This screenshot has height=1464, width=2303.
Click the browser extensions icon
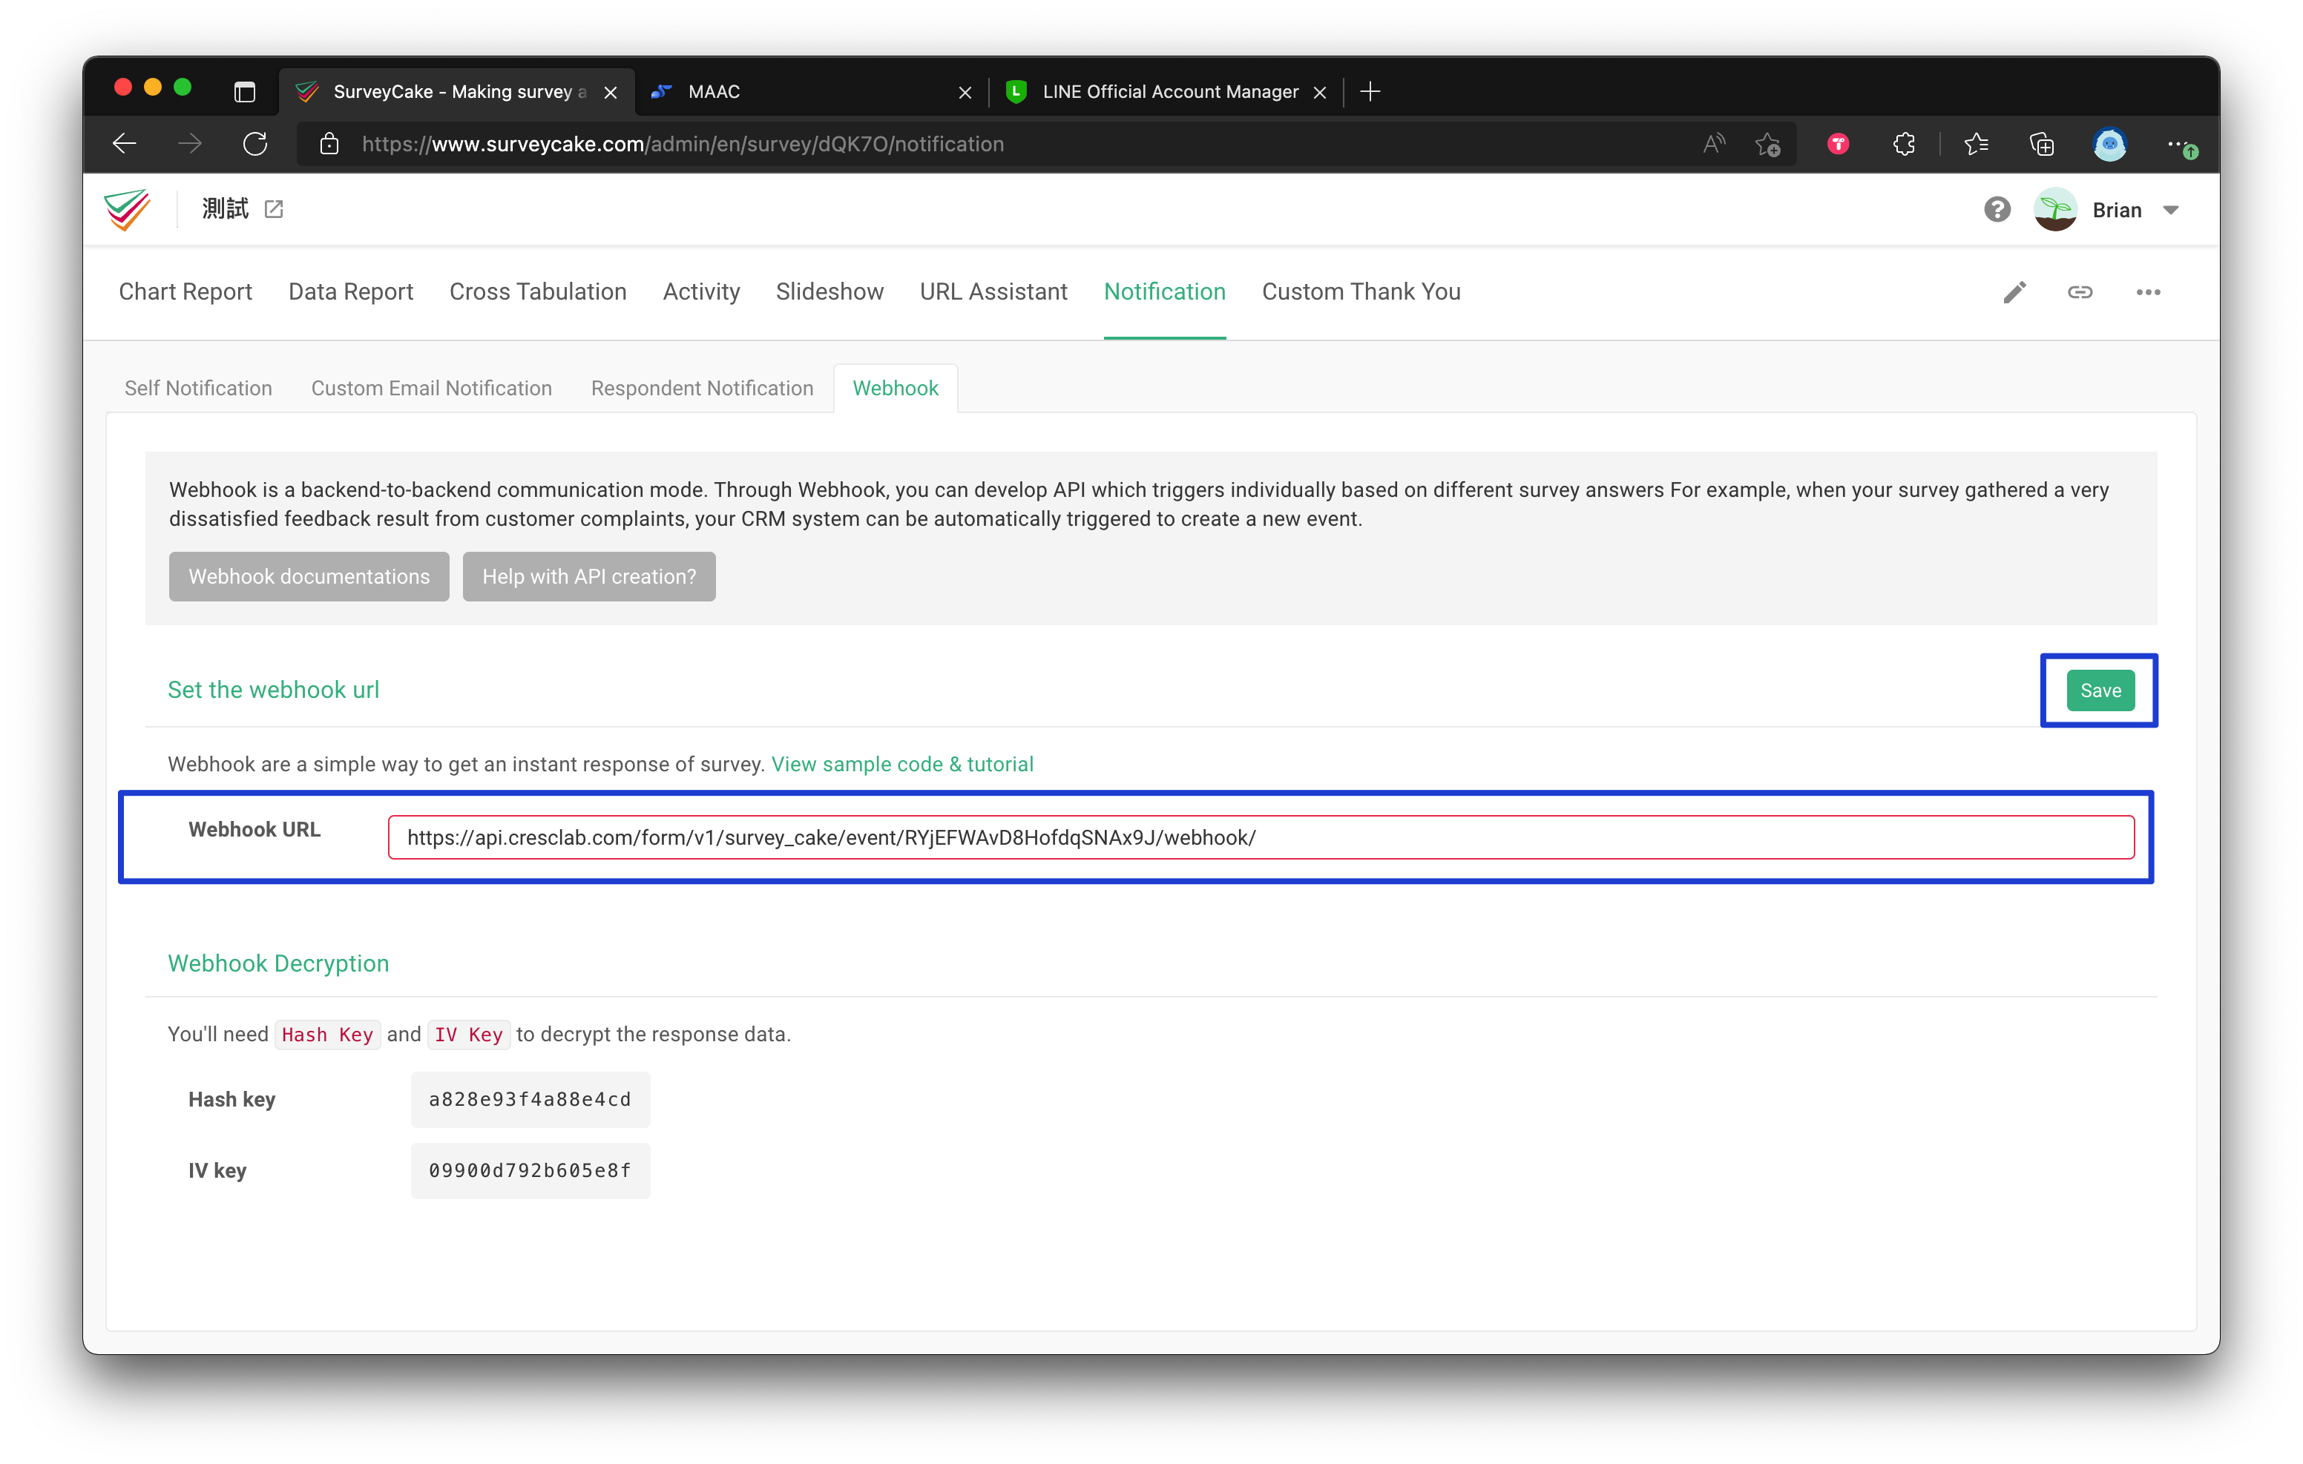[1902, 143]
